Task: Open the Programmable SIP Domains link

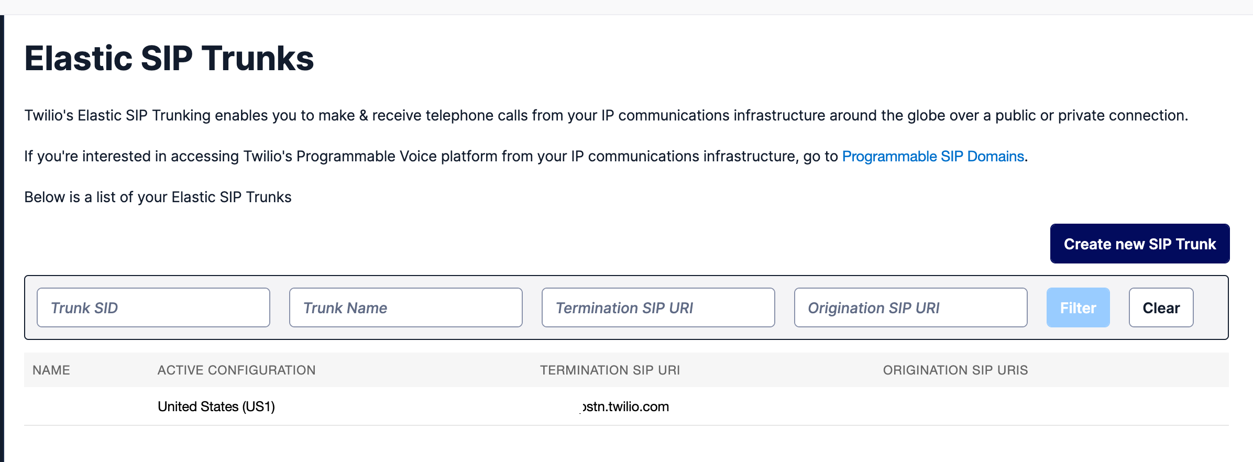Action: tap(933, 156)
